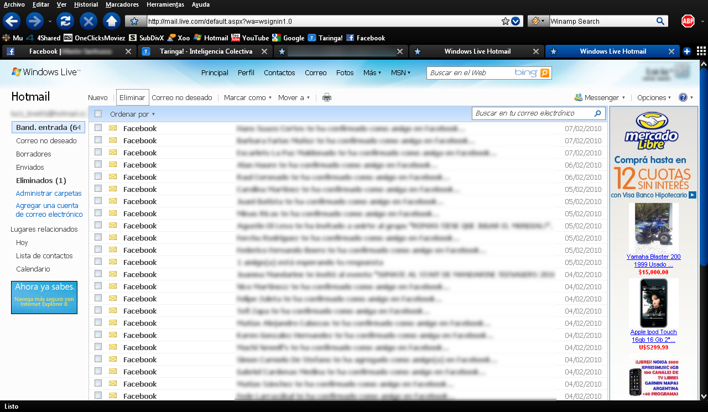Open the URL history dropdown arrow
The image size is (708, 412).
pyautogui.click(x=516, y=22)
